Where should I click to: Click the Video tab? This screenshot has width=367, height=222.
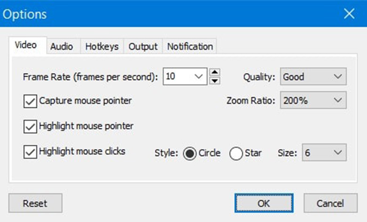click(26, 46)
